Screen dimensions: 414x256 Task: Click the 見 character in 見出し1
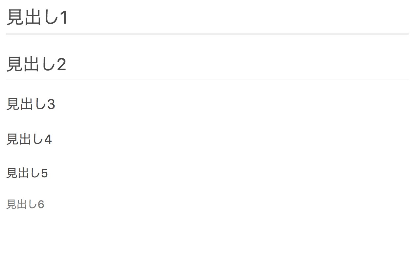pyautogui.click(x=15, y=17)
